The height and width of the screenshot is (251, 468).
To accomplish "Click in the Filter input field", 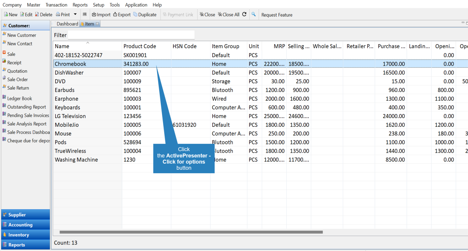I will point(131,35).
